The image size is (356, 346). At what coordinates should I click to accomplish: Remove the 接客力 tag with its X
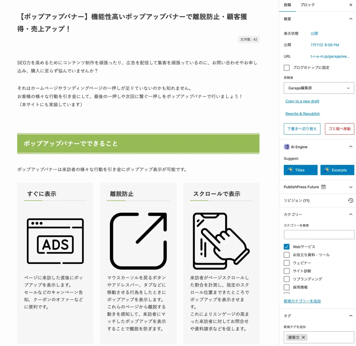pos(303,337)
